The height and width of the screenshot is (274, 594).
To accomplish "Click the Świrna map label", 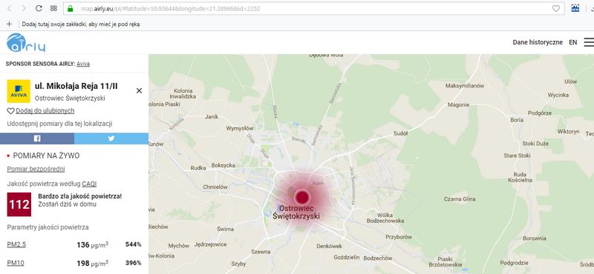I will 226,229.
